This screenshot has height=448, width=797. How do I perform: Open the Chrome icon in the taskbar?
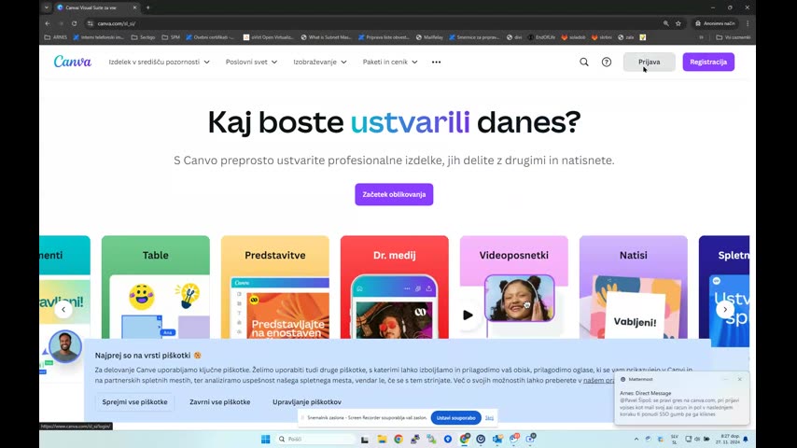pos(398,439)
